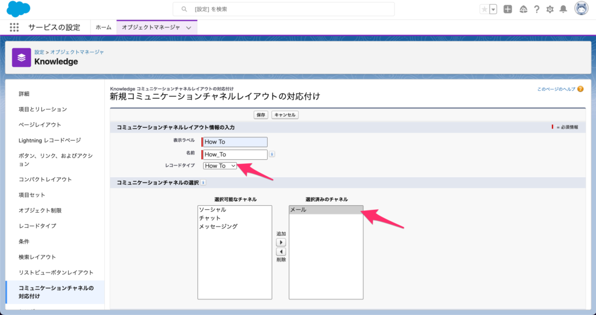Follow the 設定 breadcrumb link
This screenshot has height=315, width=596.
pyautogui.click(x=39, y=52)
